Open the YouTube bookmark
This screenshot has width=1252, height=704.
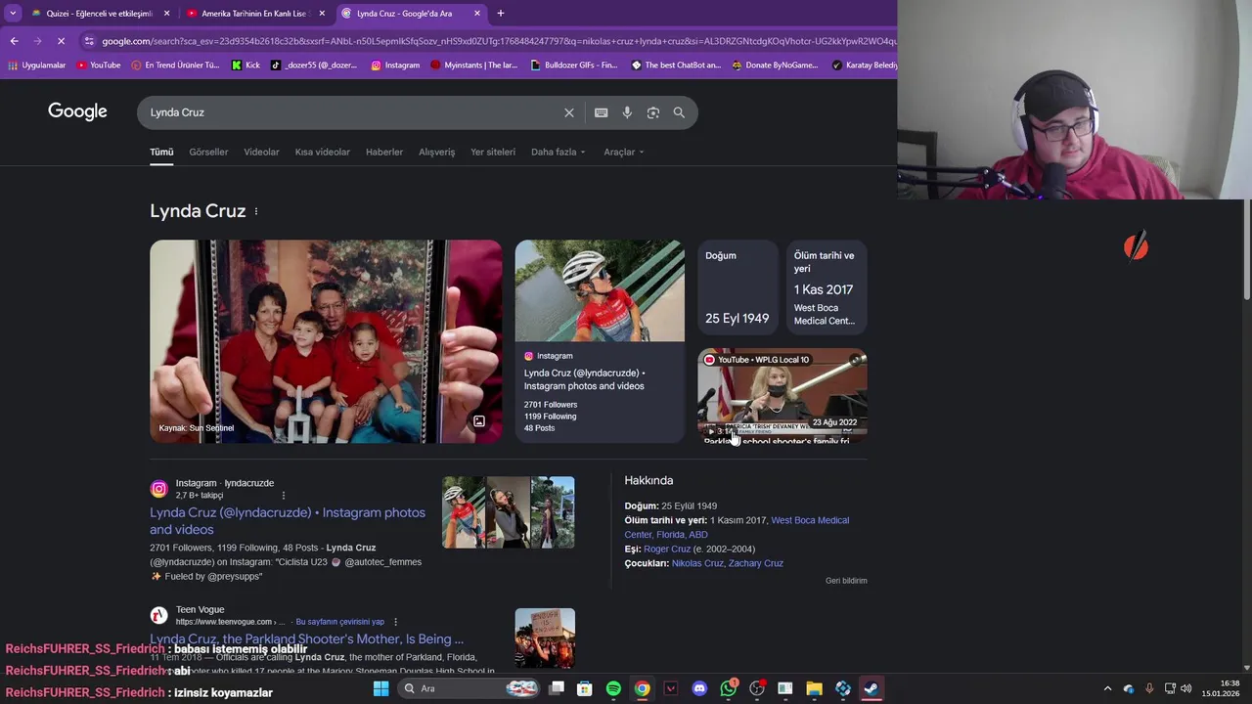99,66
